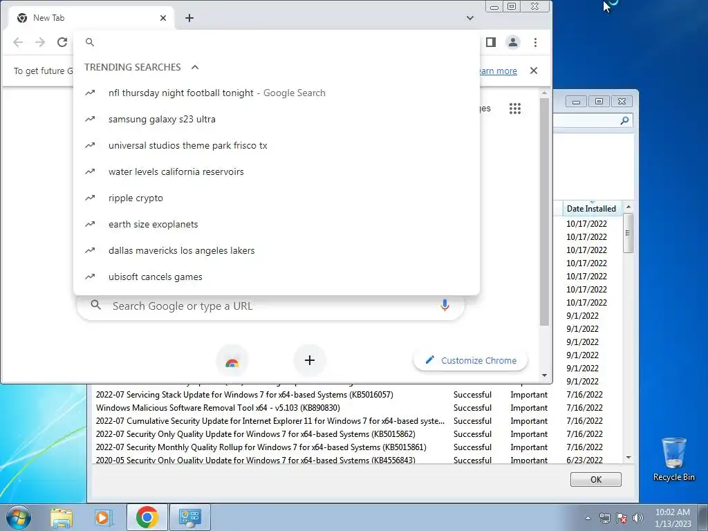The image size is (708, 531).
Task: Open Windows Explorer from taskbar
Action: [x=62, y=517]
